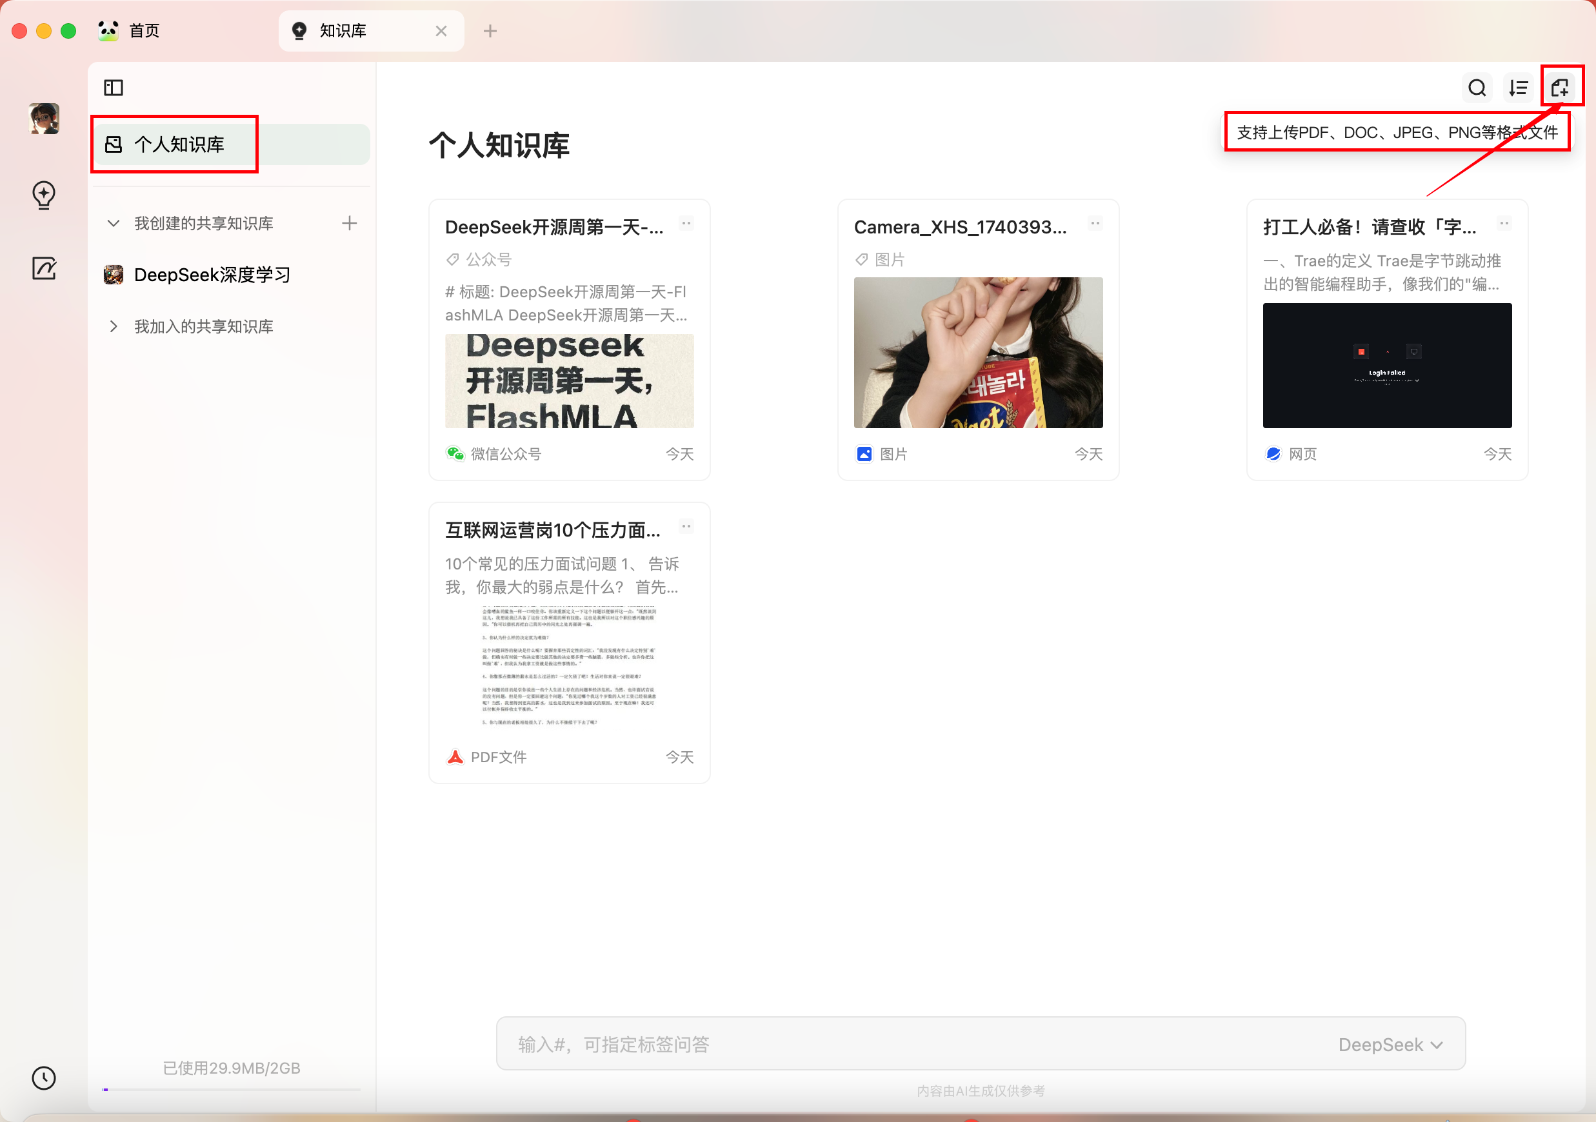Image resolution: width=1596 pixels, height=1122 pixels.
Task: Select 个人知识库 in sidebar
Action: tap(179, 144)
